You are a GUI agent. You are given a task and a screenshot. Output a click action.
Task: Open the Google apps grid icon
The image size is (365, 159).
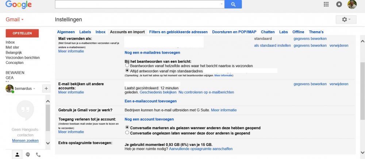click(x=326, y=4)
